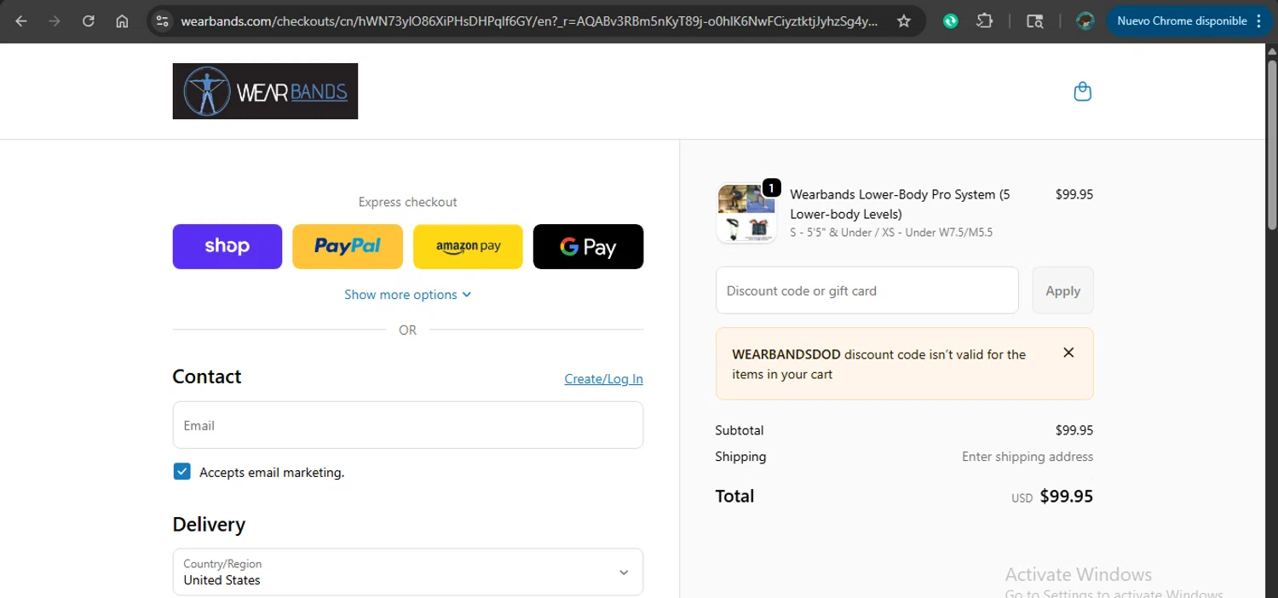Click the Apply discount button

click(x=1062, y=290)
